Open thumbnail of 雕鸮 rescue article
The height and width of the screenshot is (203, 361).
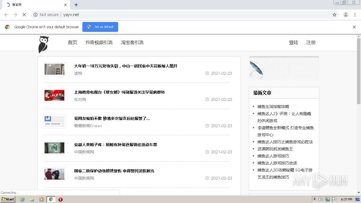click(54, 174)
